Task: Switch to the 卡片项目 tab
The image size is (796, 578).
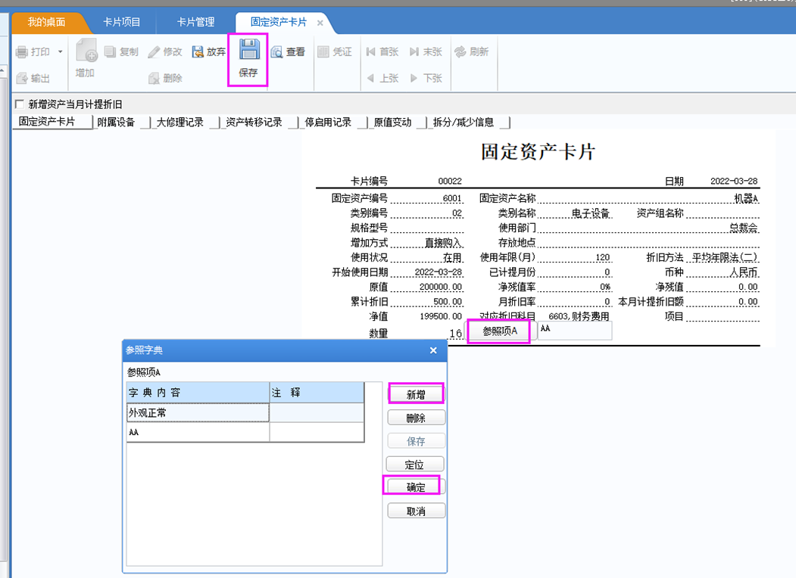Action: coord(122,22)
